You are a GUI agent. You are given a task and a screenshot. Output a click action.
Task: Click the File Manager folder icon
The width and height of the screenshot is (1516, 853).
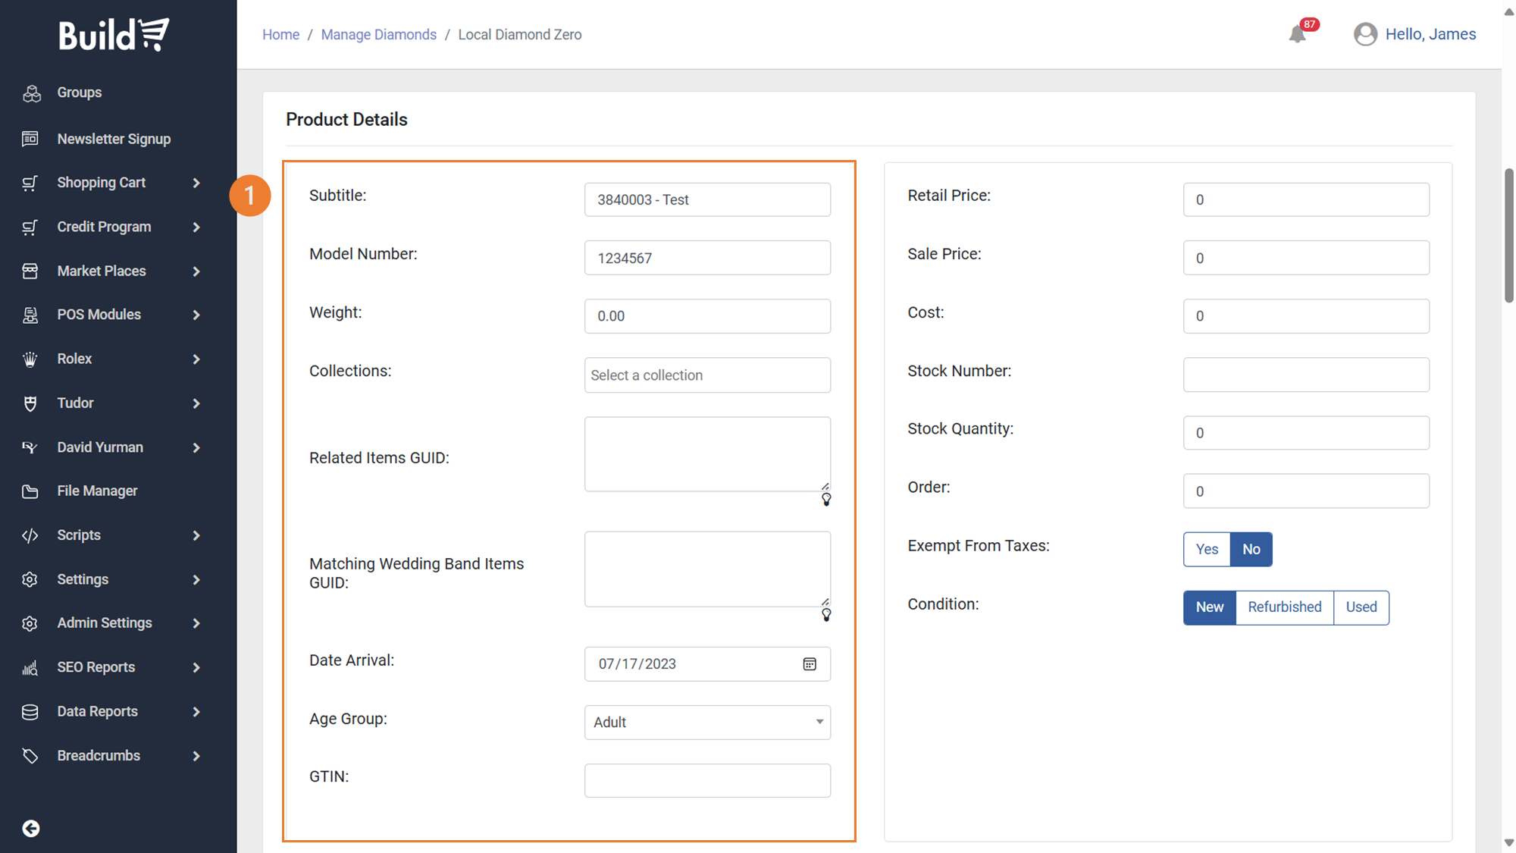[x=30, y=491]
